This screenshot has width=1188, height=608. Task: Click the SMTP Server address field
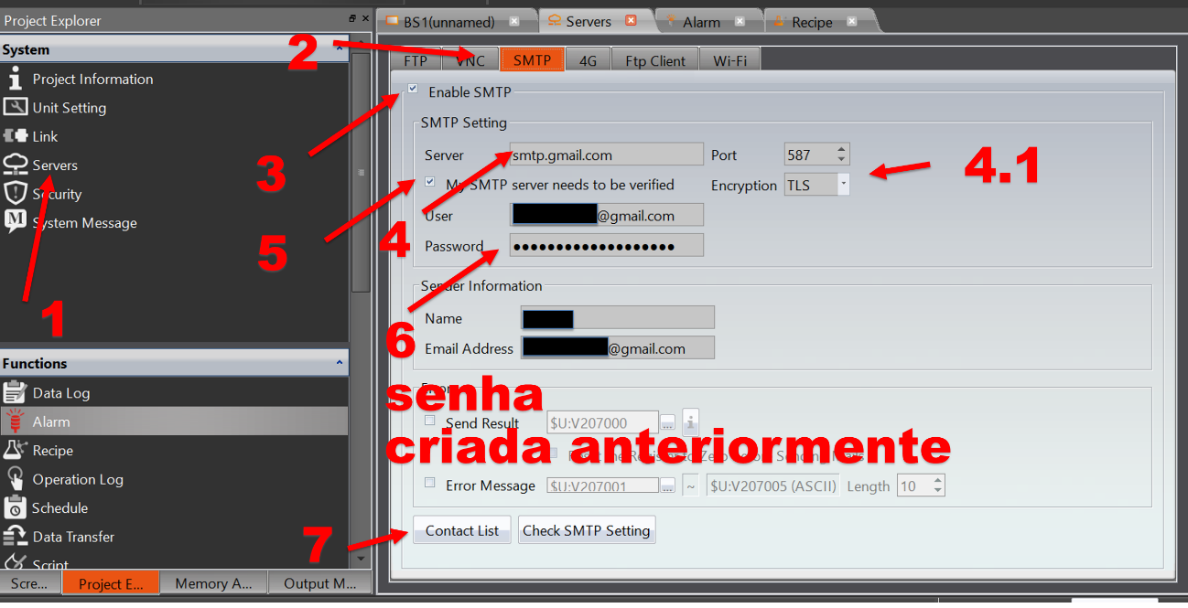point(606,155)
